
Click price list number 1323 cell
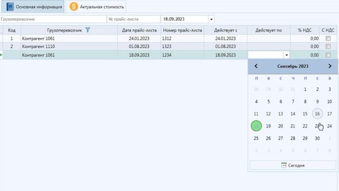(182, 46)
